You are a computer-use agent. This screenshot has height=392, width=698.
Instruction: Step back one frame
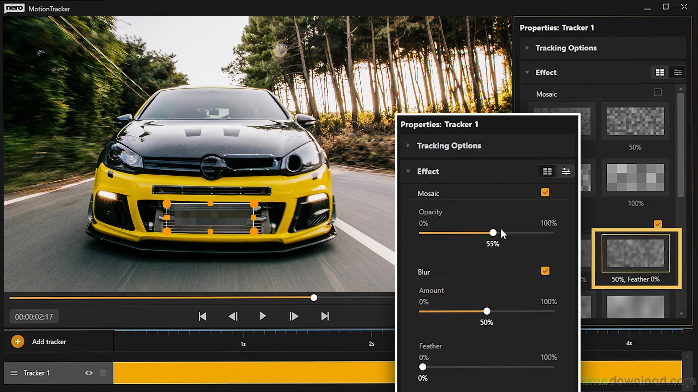(x=233, y=317)
